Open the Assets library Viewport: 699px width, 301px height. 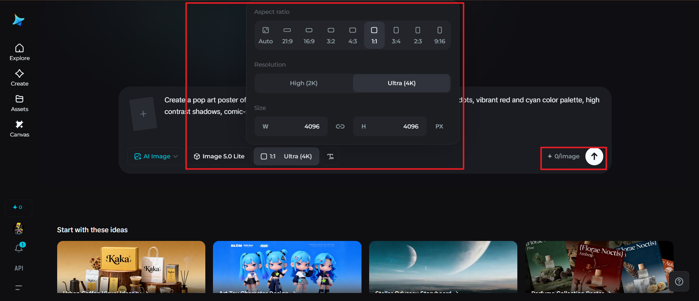pyautogui.click(x=20, y=103)
